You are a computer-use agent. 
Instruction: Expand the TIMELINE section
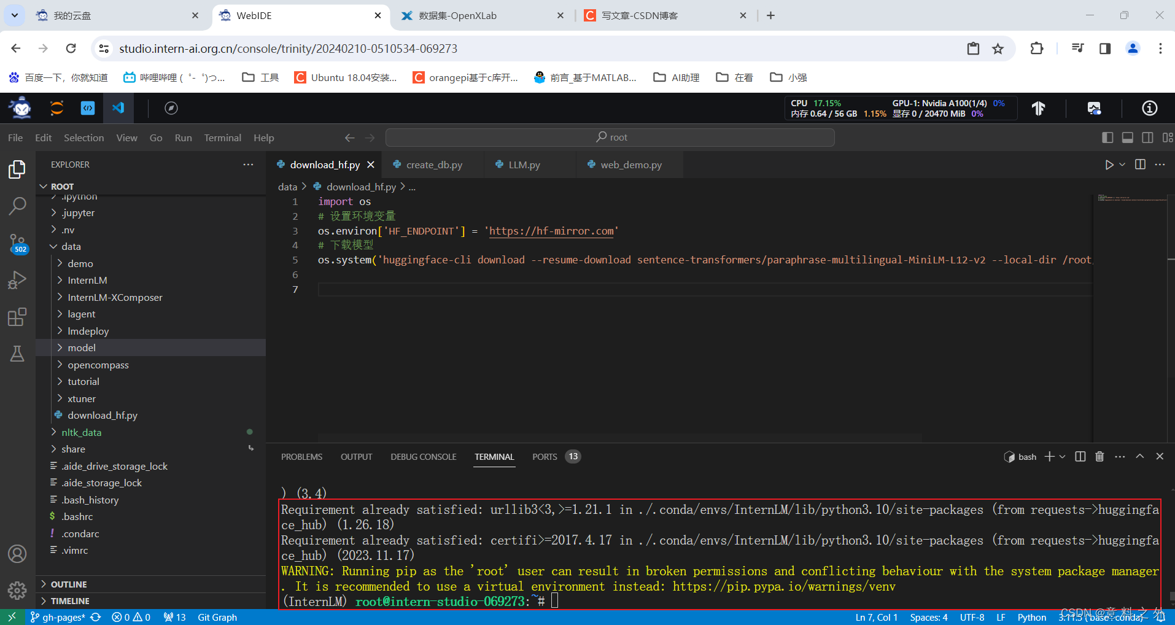[x=69, y=601]
